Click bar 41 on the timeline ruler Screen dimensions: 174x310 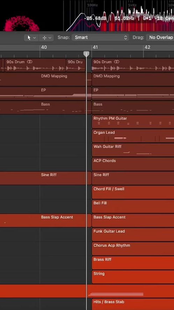(95, 47)
